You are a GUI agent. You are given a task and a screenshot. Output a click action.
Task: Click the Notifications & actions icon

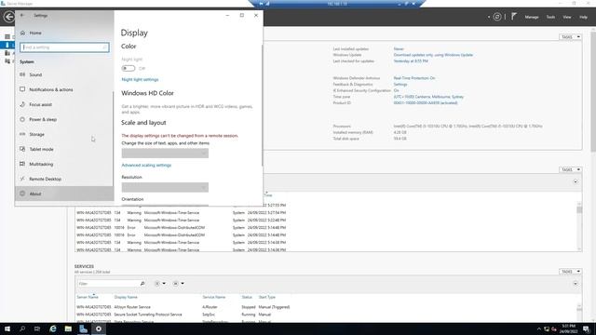[22, 89]
